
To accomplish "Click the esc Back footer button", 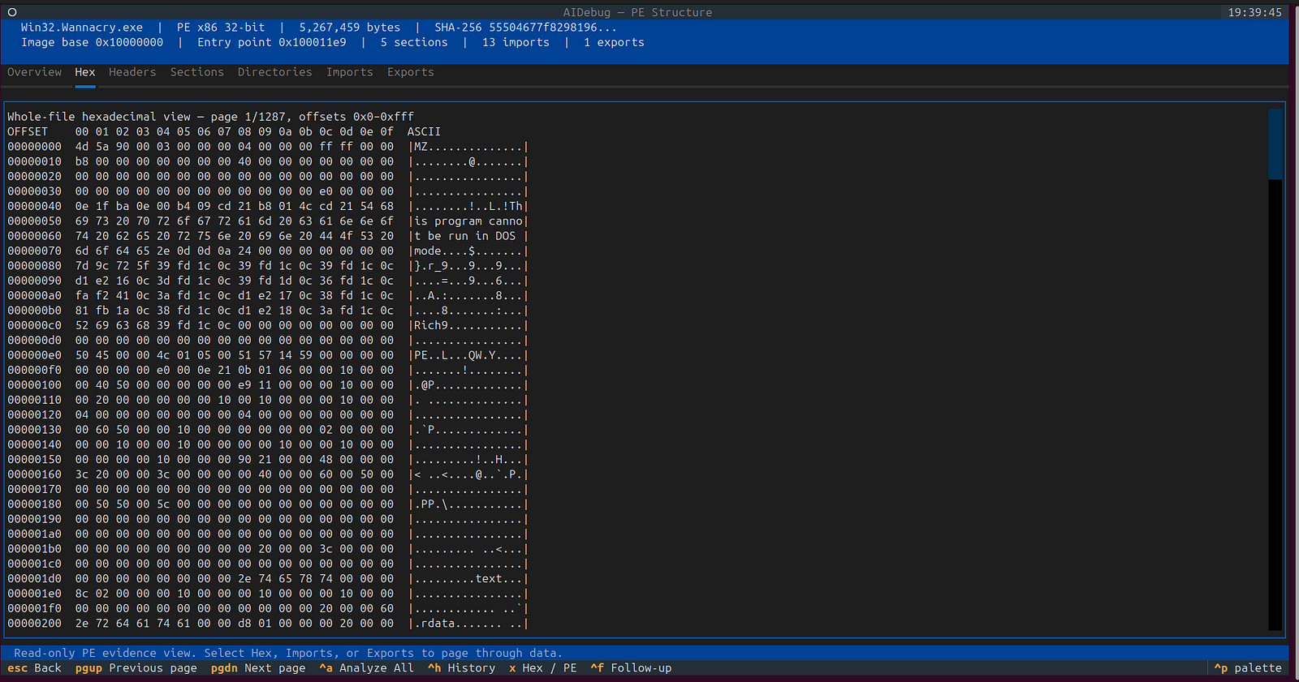I will (35, 668).
